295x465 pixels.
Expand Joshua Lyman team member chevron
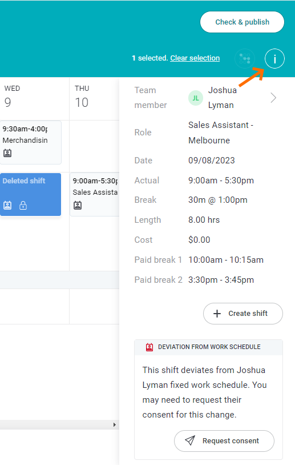273,98
